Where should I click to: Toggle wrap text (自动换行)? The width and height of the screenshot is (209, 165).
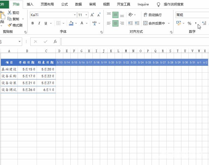tap(153, 15)
